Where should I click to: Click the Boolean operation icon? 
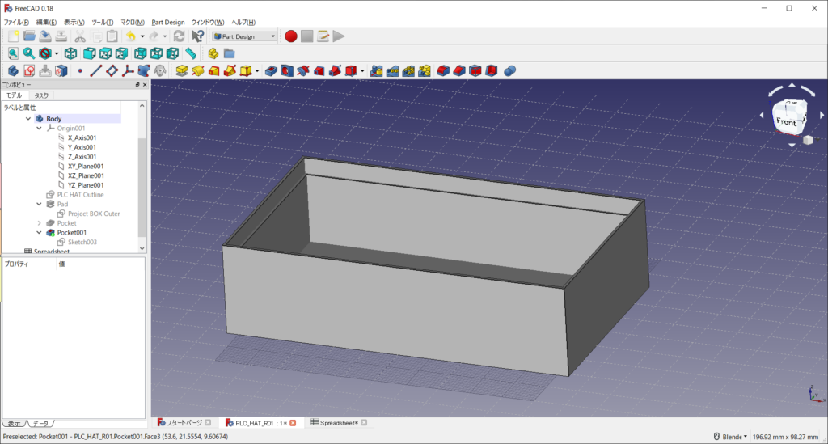(x=510, y=71)
